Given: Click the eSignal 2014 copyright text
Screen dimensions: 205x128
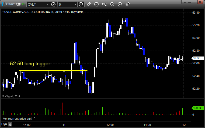Looking at the screenshot, I should (11, 96).
